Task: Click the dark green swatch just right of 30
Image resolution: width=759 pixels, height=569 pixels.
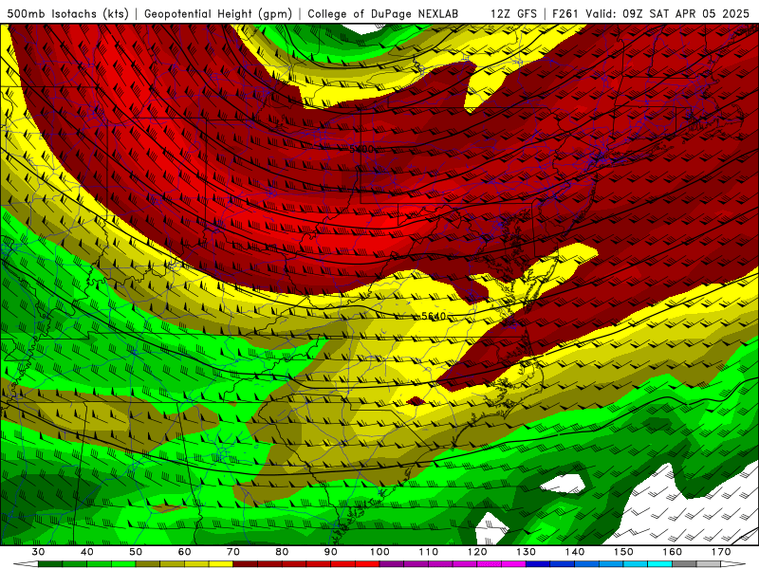Action: coord(50,564)
